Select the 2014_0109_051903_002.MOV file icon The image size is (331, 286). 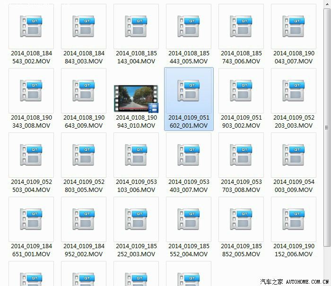pos(241,91)
